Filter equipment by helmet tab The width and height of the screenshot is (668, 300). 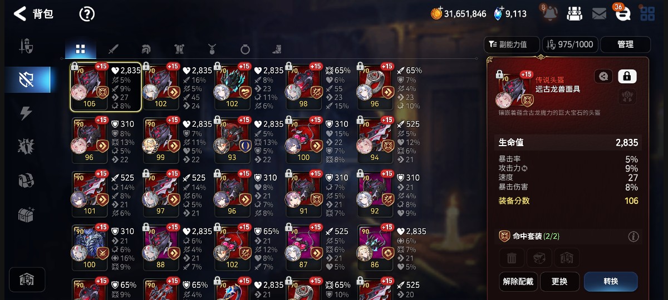tap(146, 49)
